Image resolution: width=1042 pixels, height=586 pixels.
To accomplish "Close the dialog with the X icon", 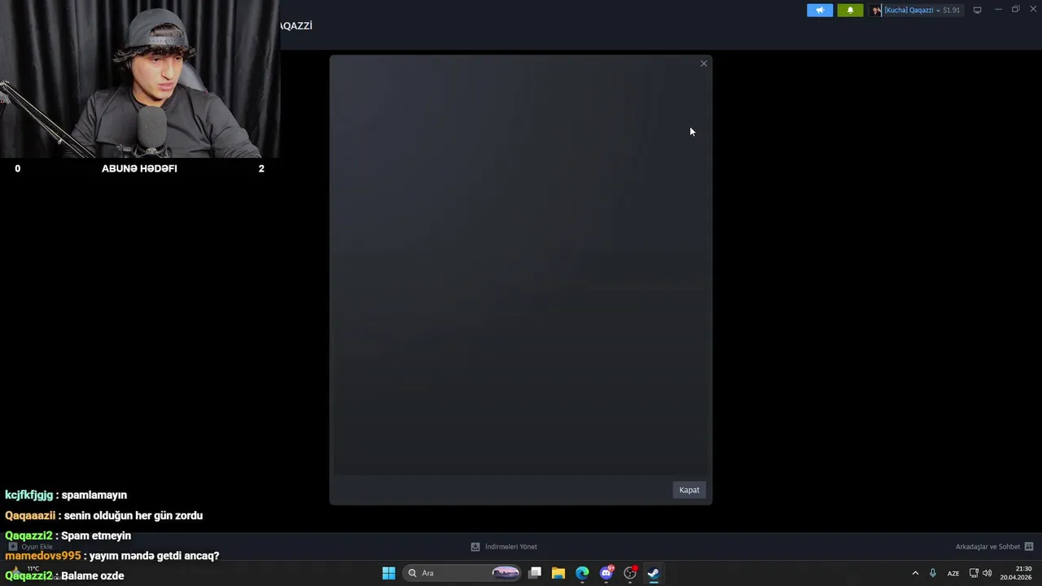I will (703, 63).
